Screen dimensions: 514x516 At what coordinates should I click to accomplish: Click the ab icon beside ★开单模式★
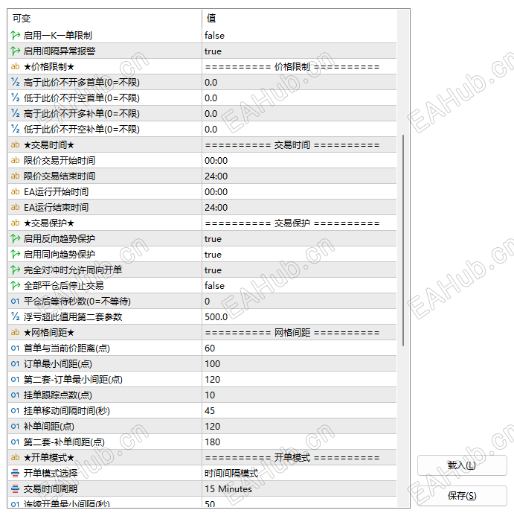coord(15,457)
